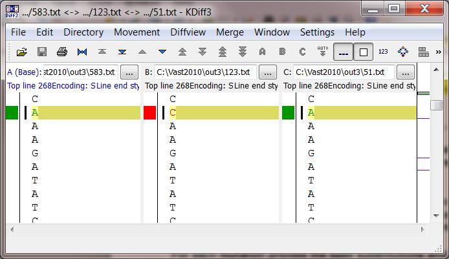Image resolution: width=449 pixels, height=259 pixels.
Task: Expand toolbar overflow chevron
Action: pos(439,52)
